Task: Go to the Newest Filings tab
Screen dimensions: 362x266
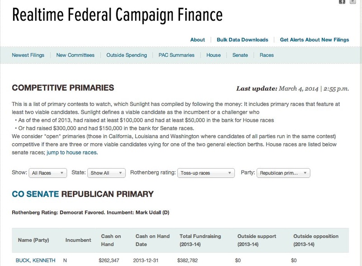Action: tap(28, 55)
